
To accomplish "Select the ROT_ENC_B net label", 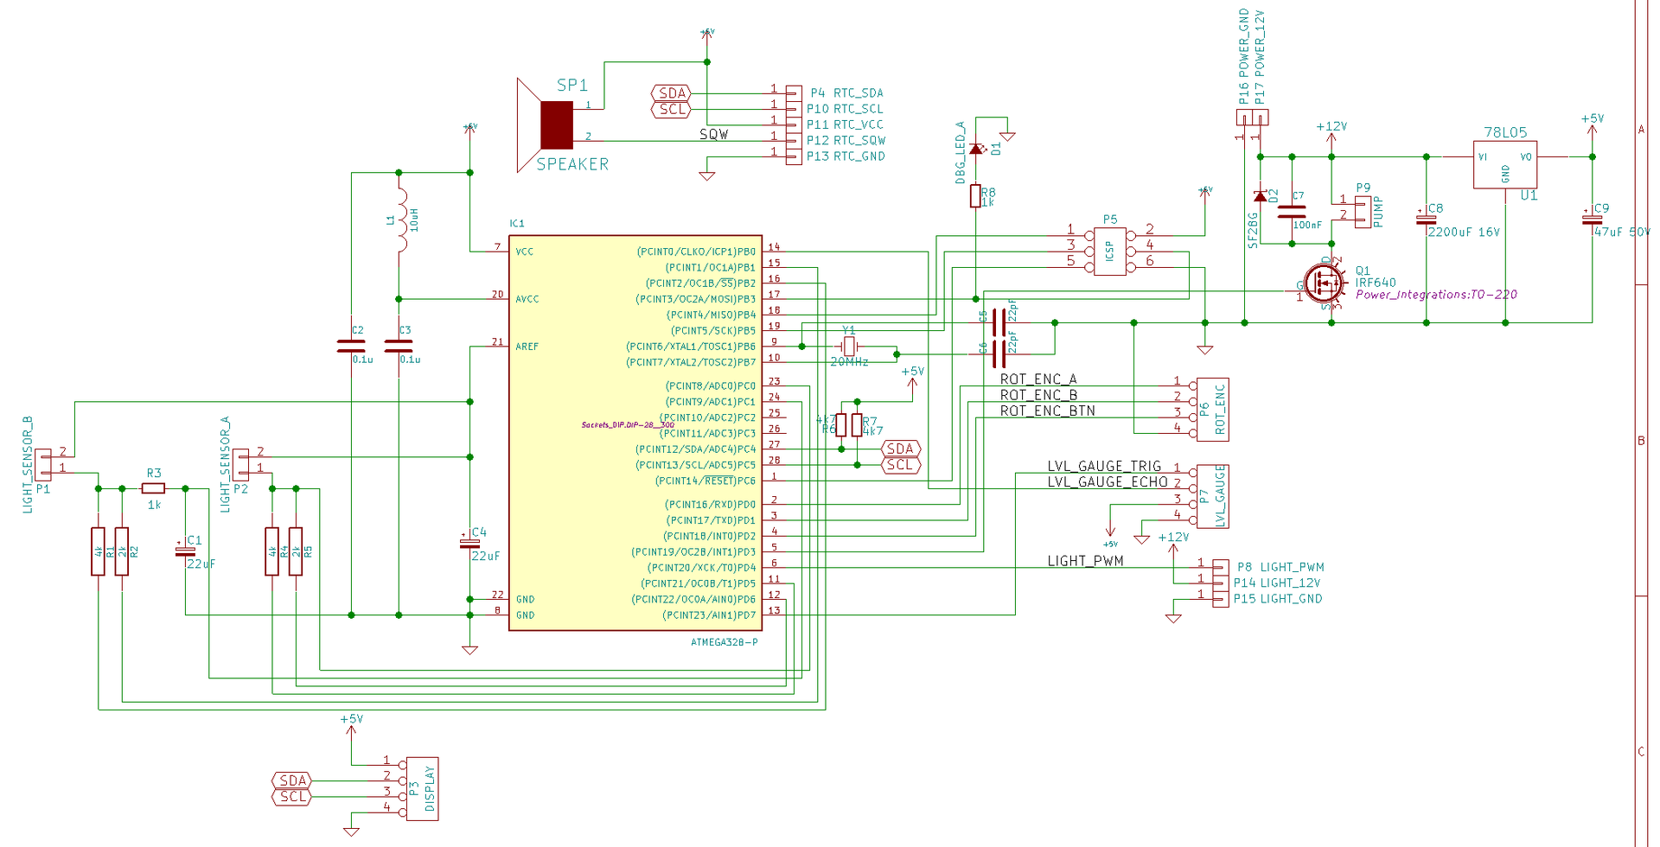I will point(1038,395).
